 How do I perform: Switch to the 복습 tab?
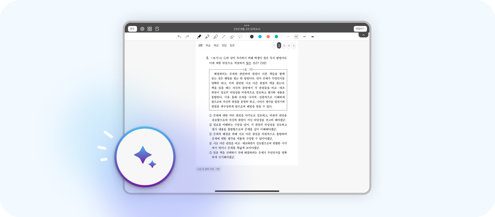click(x=208, y=45)
